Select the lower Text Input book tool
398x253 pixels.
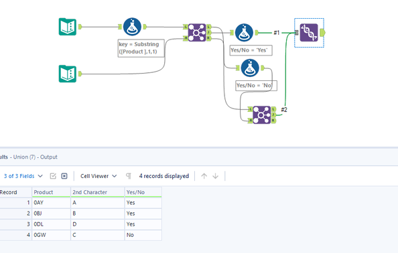pyautogui.click(x=68, y=74)
